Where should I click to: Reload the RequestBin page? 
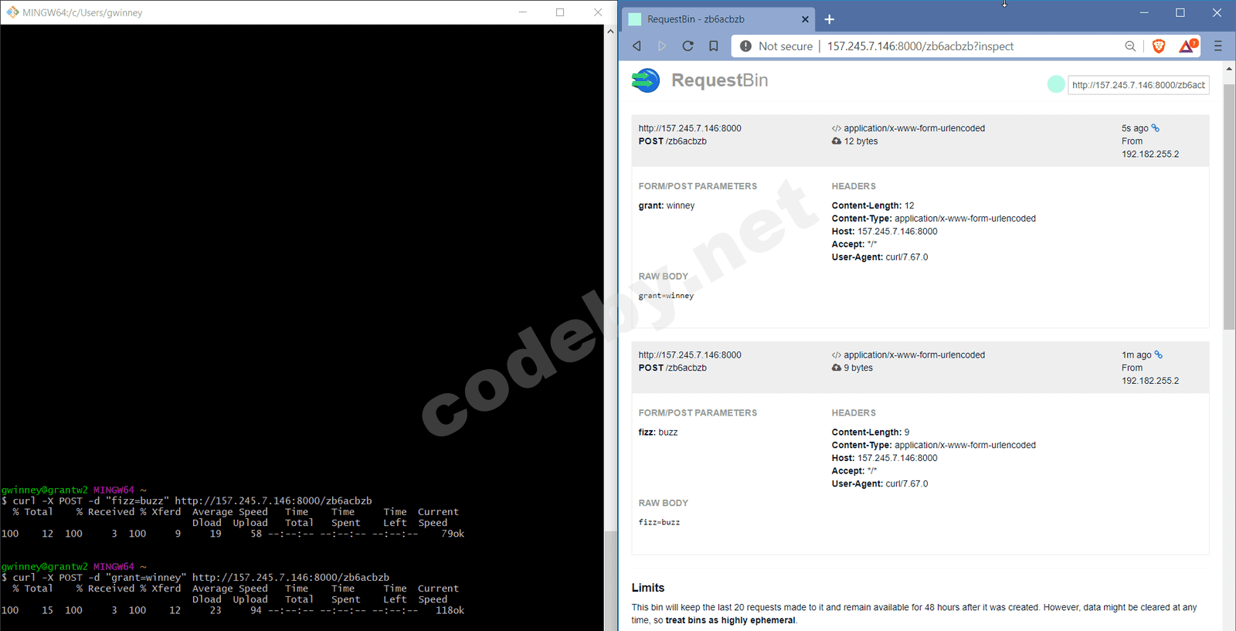click(x=688, y=46)
